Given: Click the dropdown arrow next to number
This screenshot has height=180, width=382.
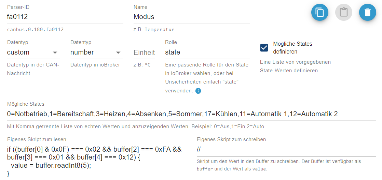Looking at the screenshot, I should point(118,53).
